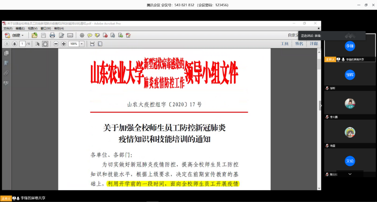The height and width of the screenshot is (202, 377).
Task: Zoom in with the plus button
Action: tap(63, 44)
